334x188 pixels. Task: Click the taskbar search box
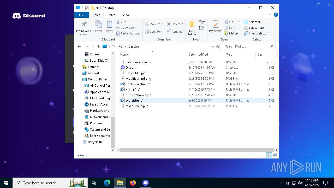click(x=50, y=183)
